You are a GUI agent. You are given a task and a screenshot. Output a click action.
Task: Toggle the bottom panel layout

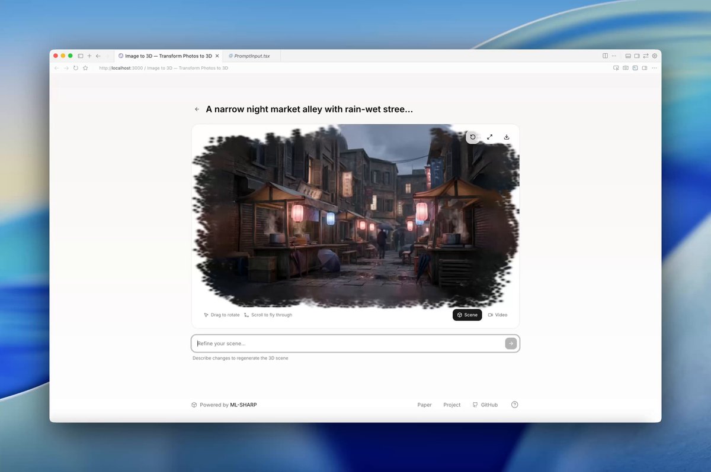628,56
